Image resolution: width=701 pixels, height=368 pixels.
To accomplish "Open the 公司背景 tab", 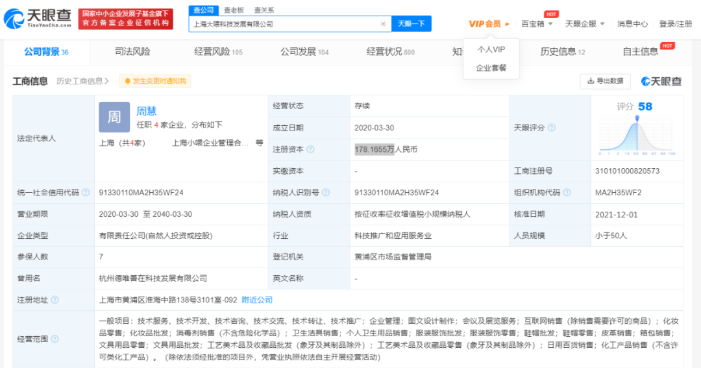I will point(46,52).
